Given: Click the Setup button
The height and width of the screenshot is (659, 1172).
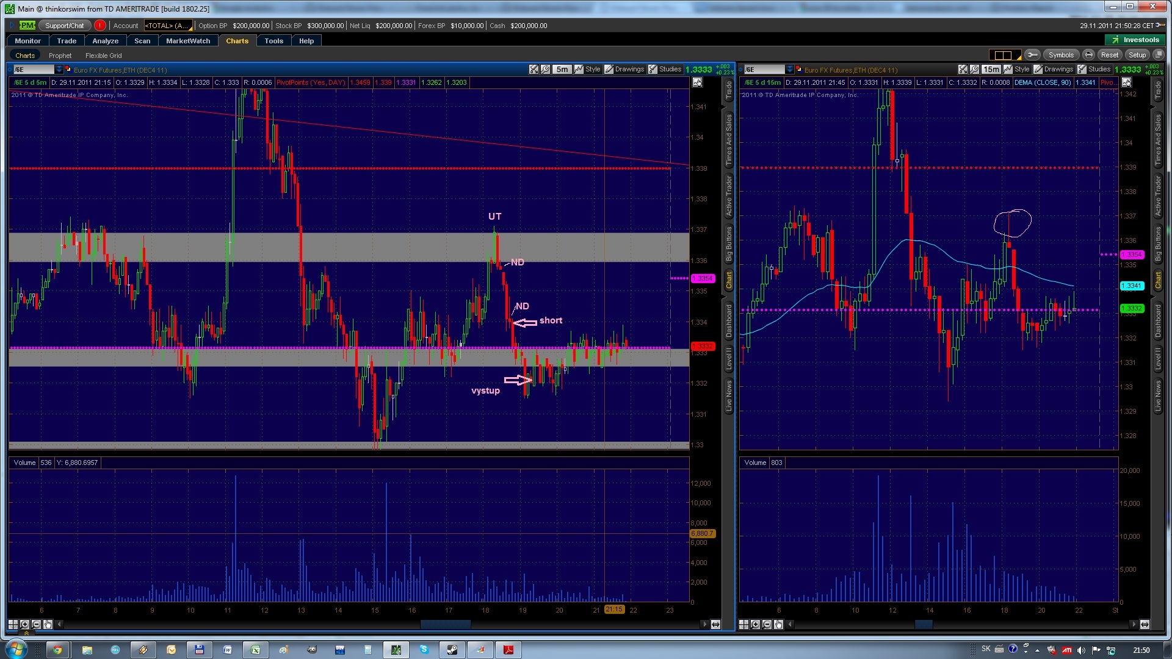Looking at the screenshot, I should click(1137, 55).
